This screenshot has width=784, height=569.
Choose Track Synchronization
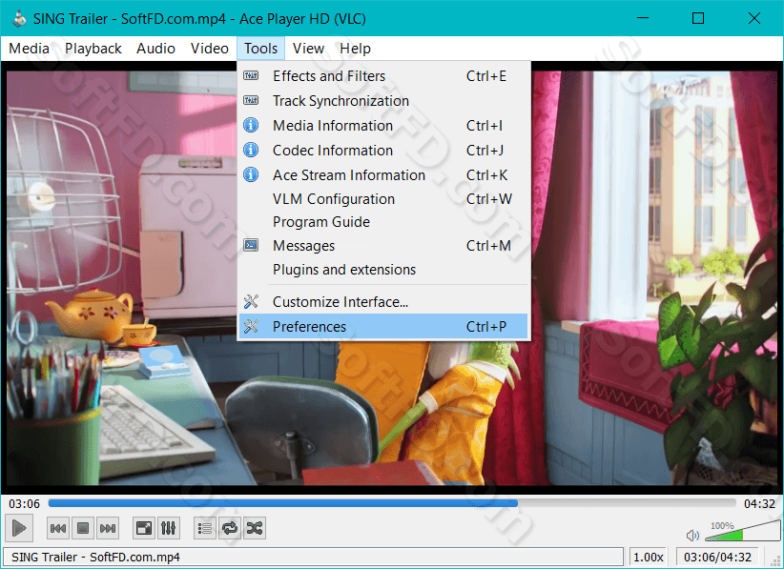[x=383, y=101]
